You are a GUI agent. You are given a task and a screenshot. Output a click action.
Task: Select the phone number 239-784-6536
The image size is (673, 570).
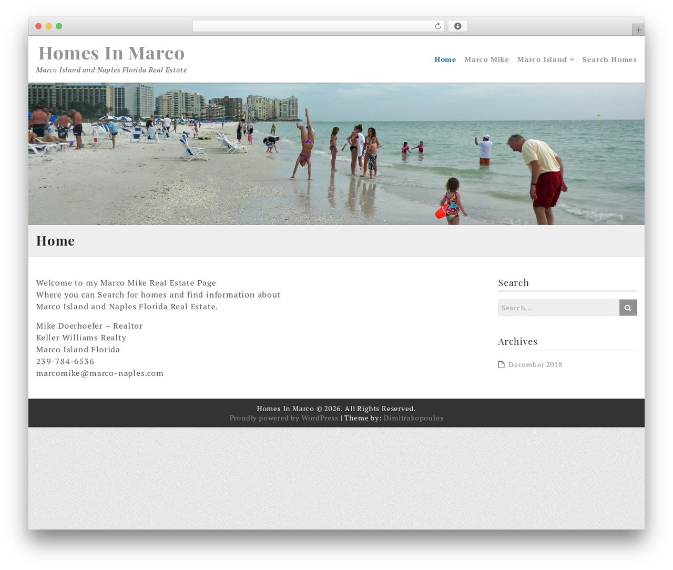(65, 361)
